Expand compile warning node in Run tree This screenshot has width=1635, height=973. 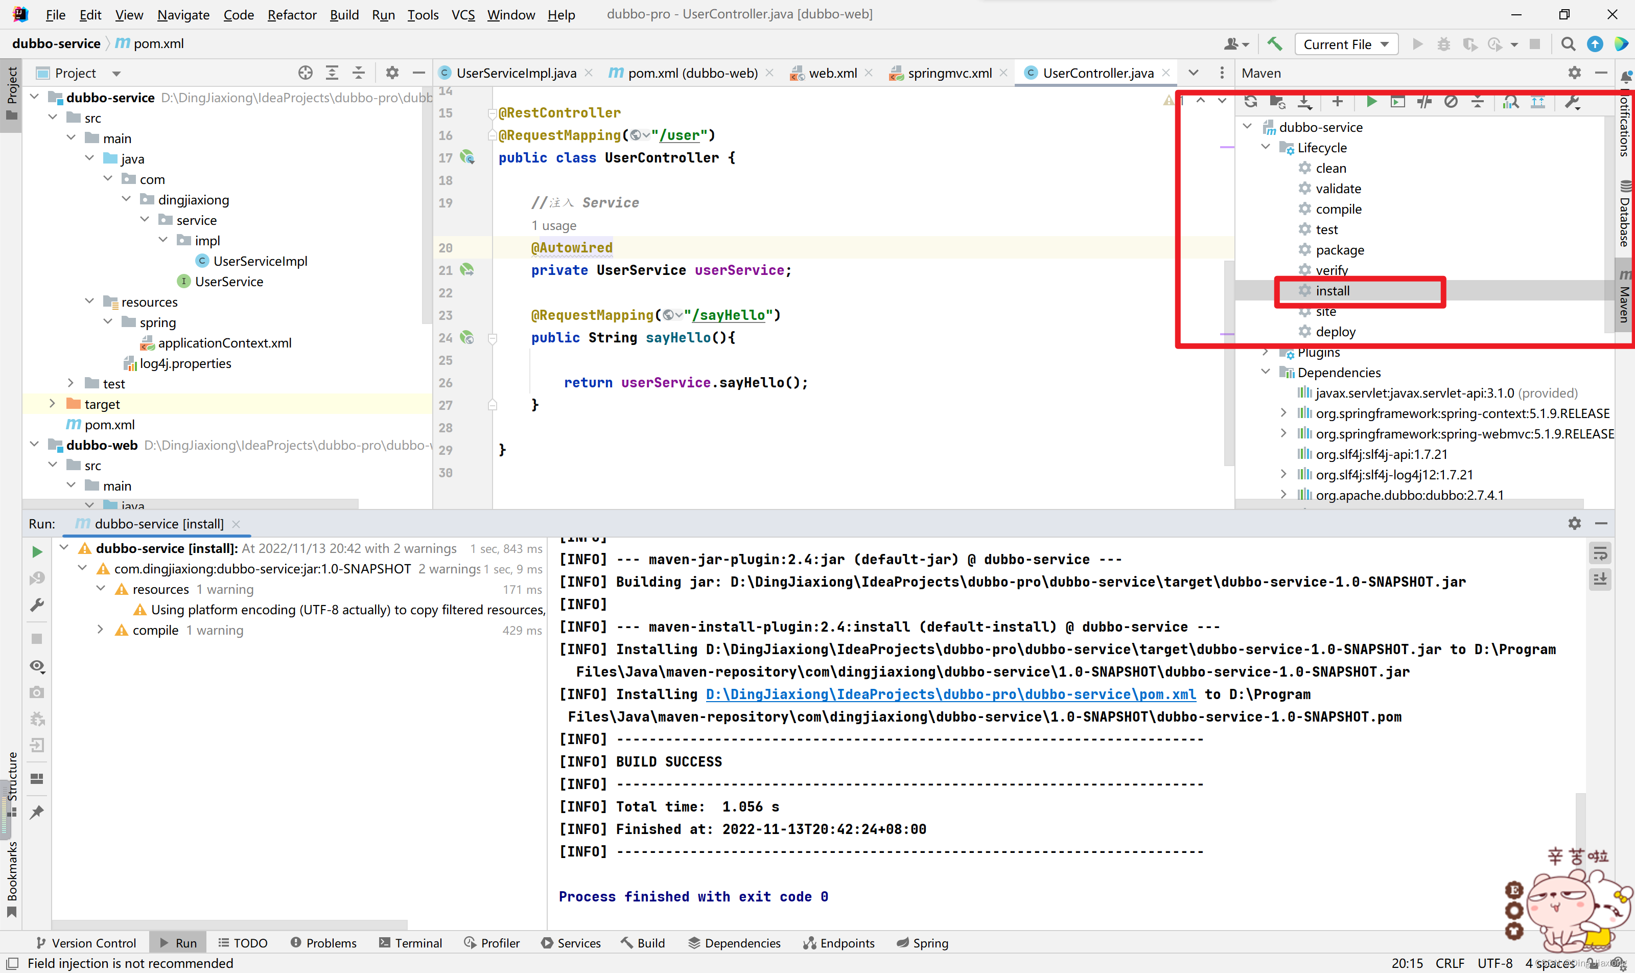pos(100,630)
